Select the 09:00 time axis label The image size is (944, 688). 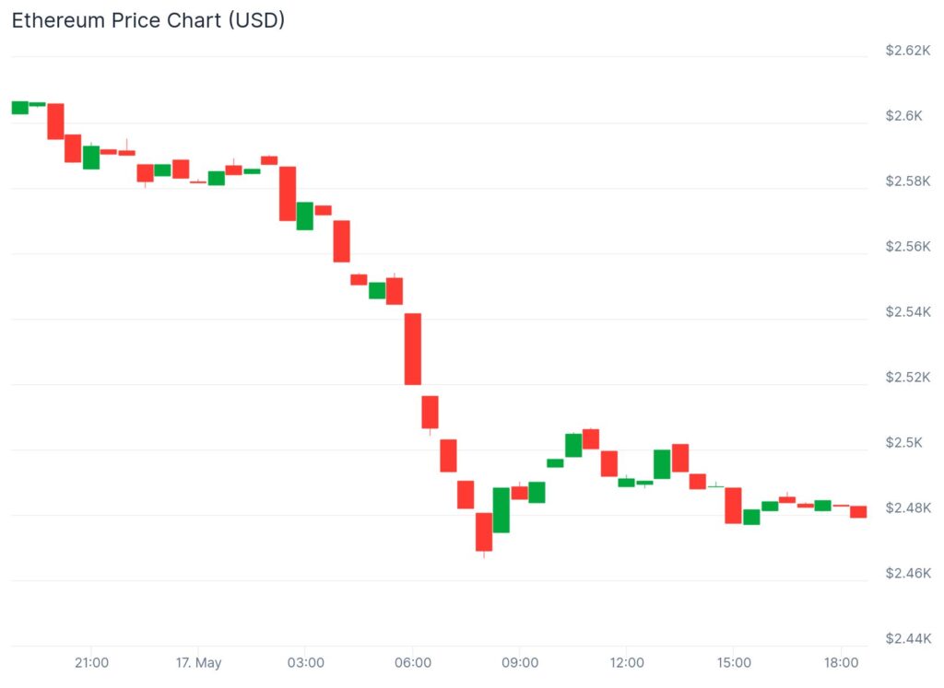coord(519,663)
